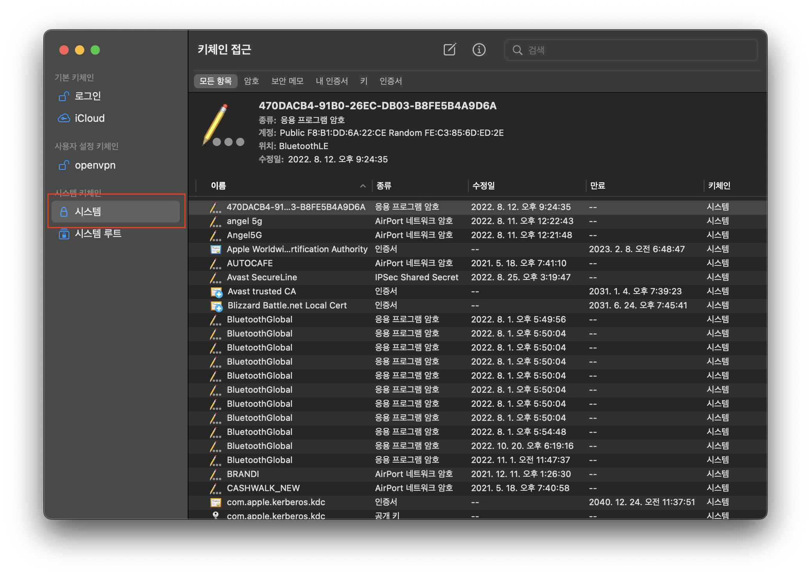The width and height of the screenshot is (811, 577).
Task: Click the info (i) toolbar icon
Action: [479, 50]
